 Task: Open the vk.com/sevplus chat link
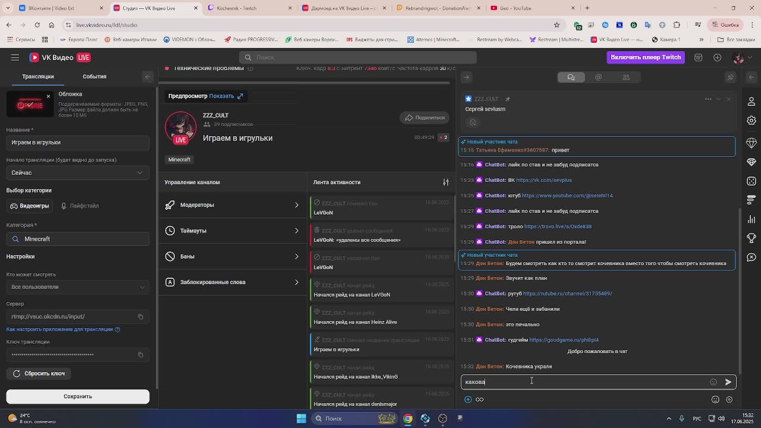click(544, 180)
